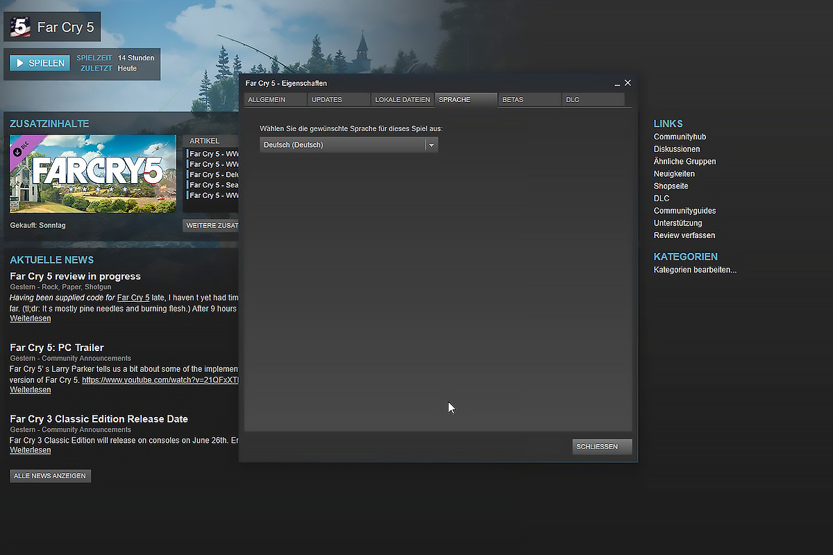The width and height of the screenshot is (833, 555).
Task: Click the language dropdown arrow
Action: (x=431, y=145)
